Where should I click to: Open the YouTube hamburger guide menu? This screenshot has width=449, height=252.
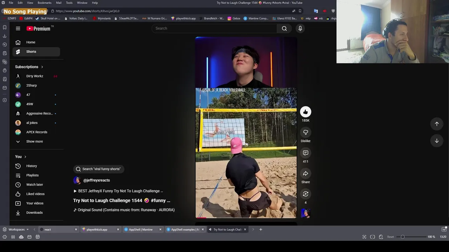click(x=18, y=28)
